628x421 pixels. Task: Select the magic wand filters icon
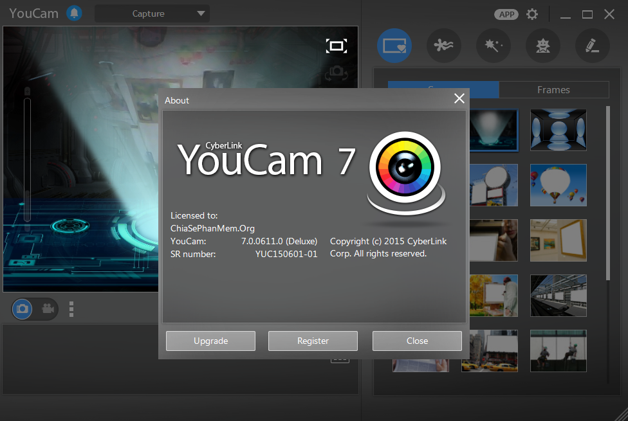tap(493, 46)
